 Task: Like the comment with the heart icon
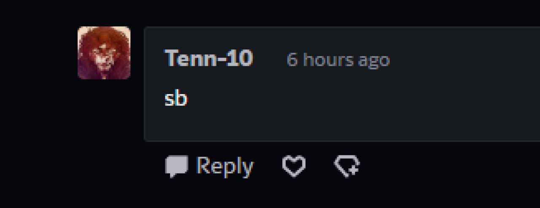pyautogui.click(x=294, y=166)
